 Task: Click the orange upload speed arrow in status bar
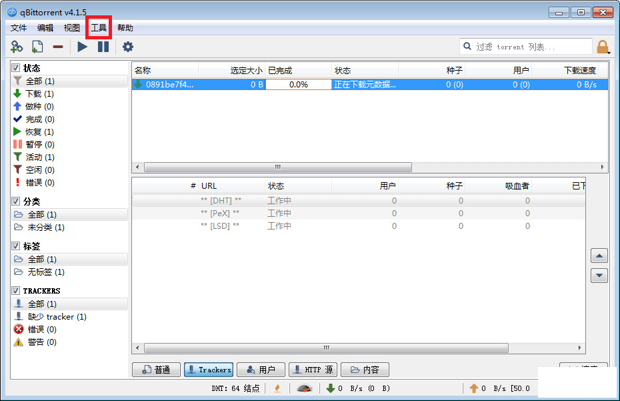(x=474, y=388)
